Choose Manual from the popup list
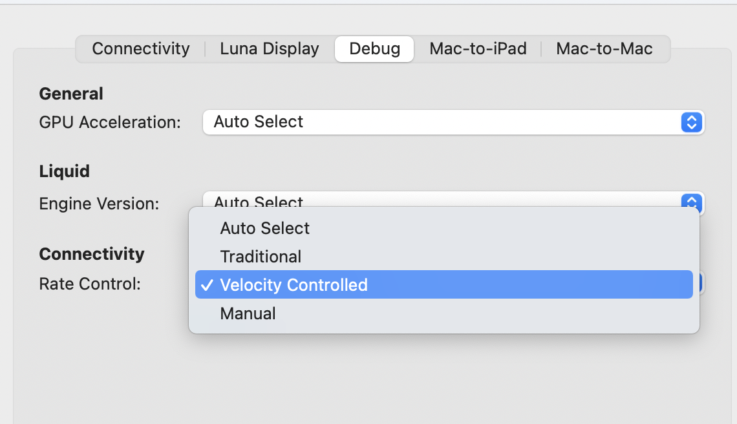737x424 pixels. (x=248, y=313)
